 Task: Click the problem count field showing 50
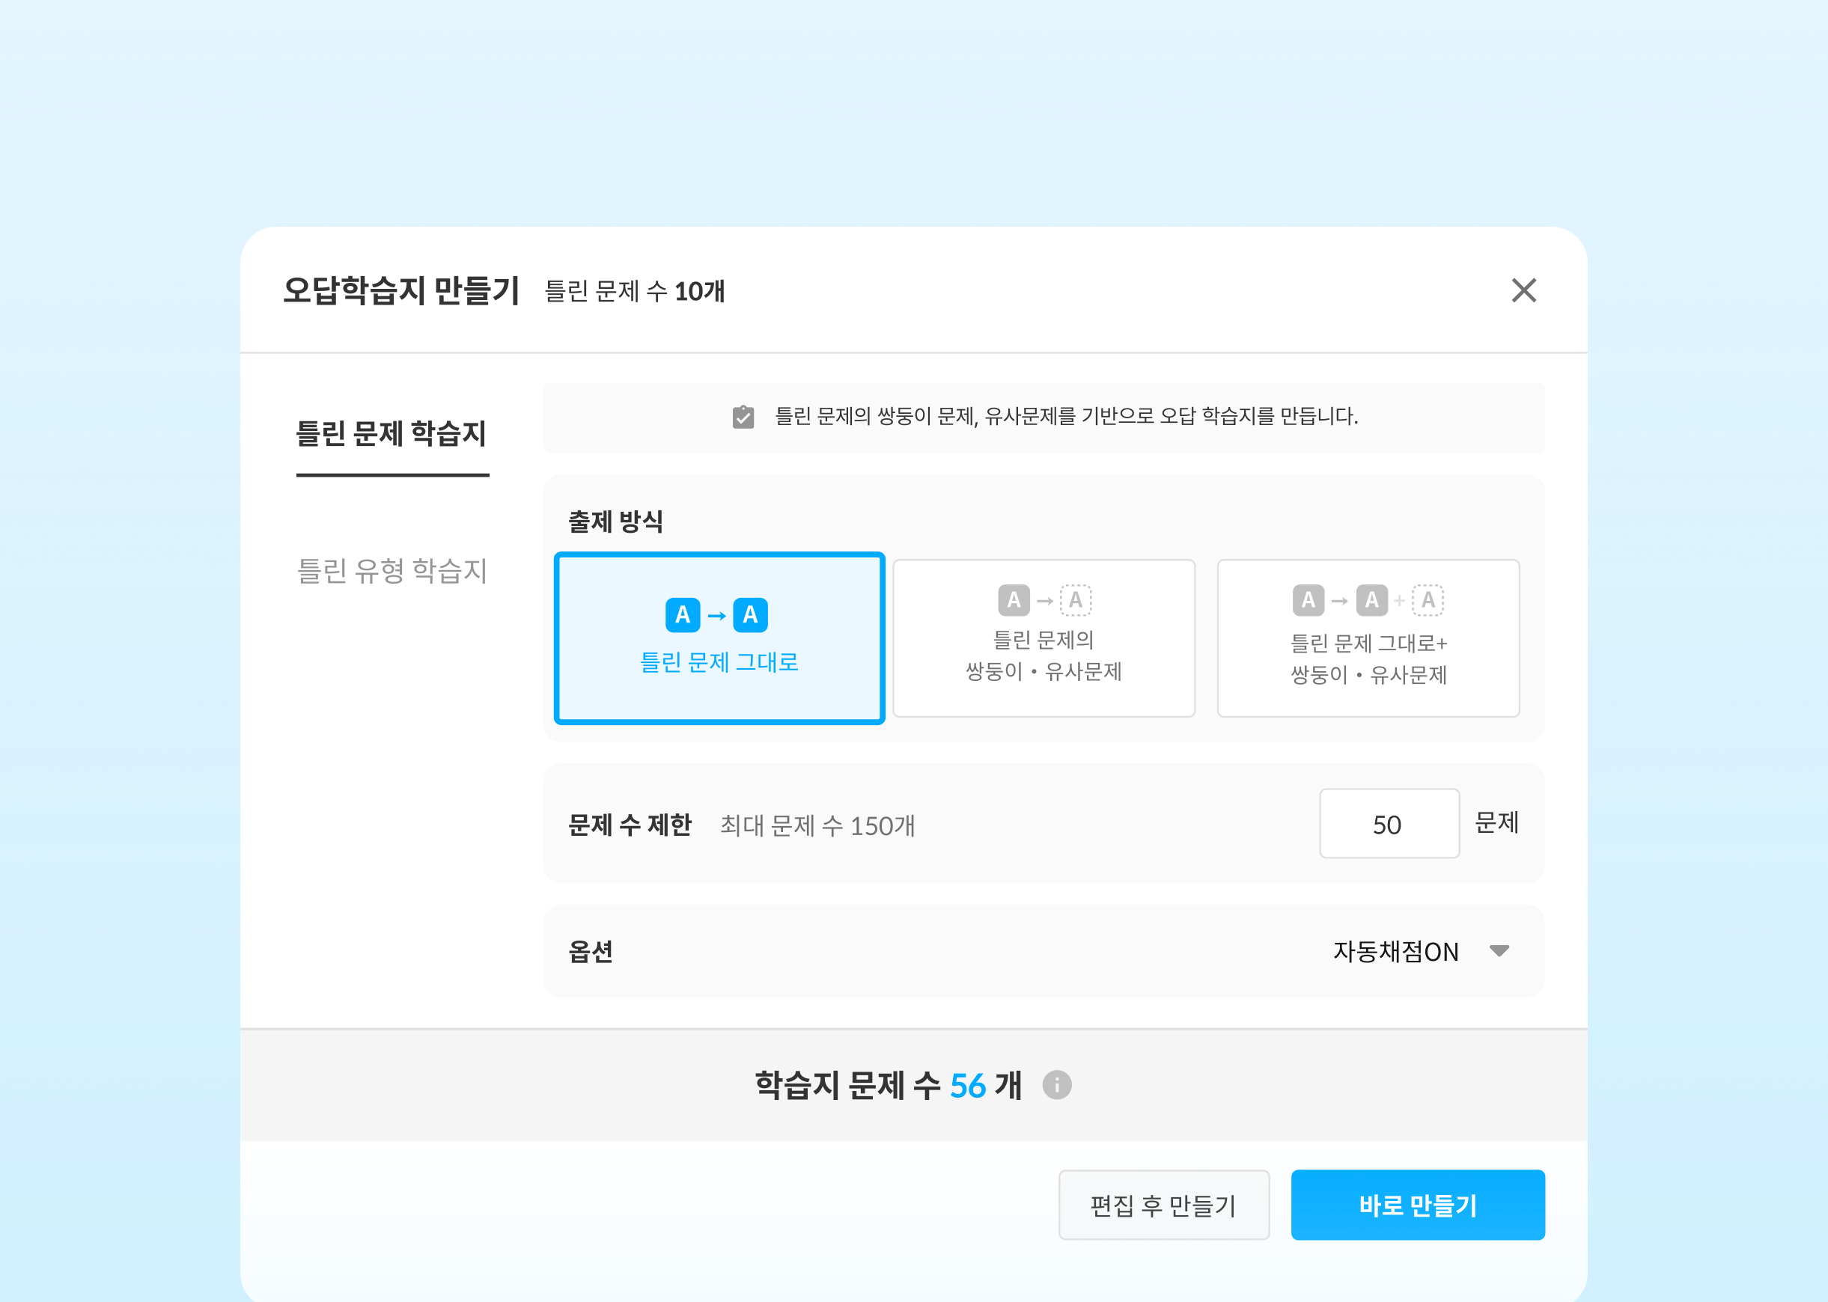1388,824
